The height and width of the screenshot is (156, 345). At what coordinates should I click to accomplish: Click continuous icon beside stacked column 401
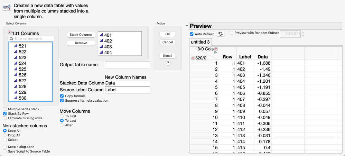[101, 35]
